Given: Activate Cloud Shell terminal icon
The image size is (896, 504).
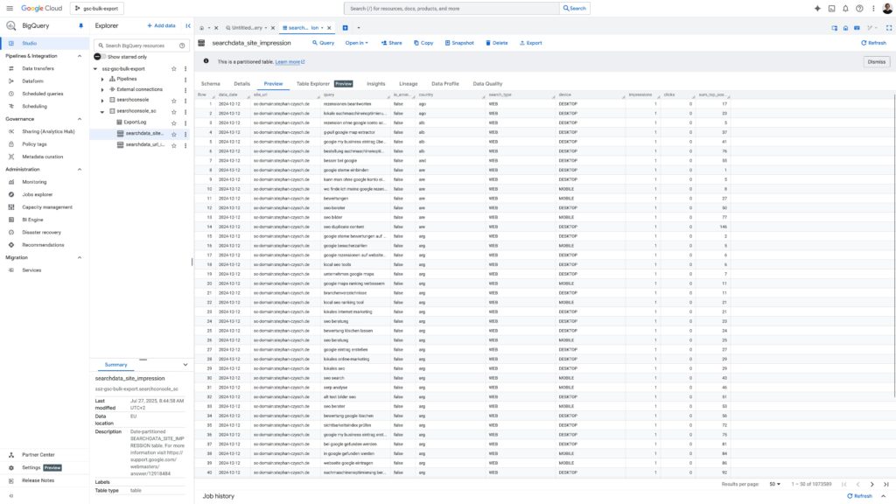Looking at the screenshot, I should [831, 8].
